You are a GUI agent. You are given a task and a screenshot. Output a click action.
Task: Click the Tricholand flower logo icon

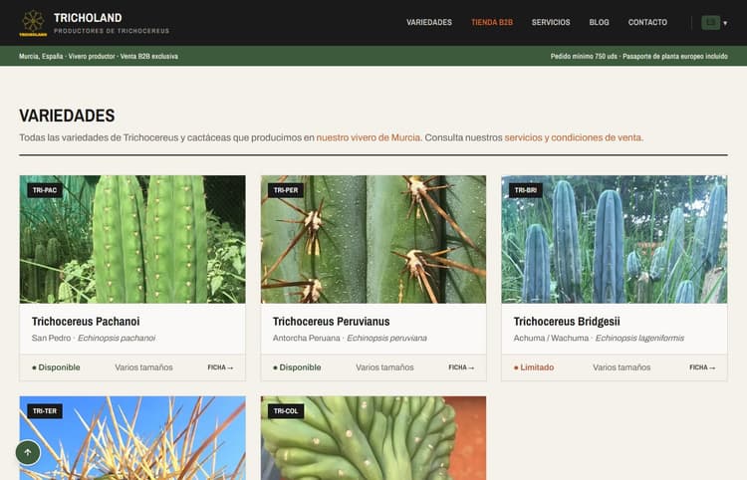33,23
